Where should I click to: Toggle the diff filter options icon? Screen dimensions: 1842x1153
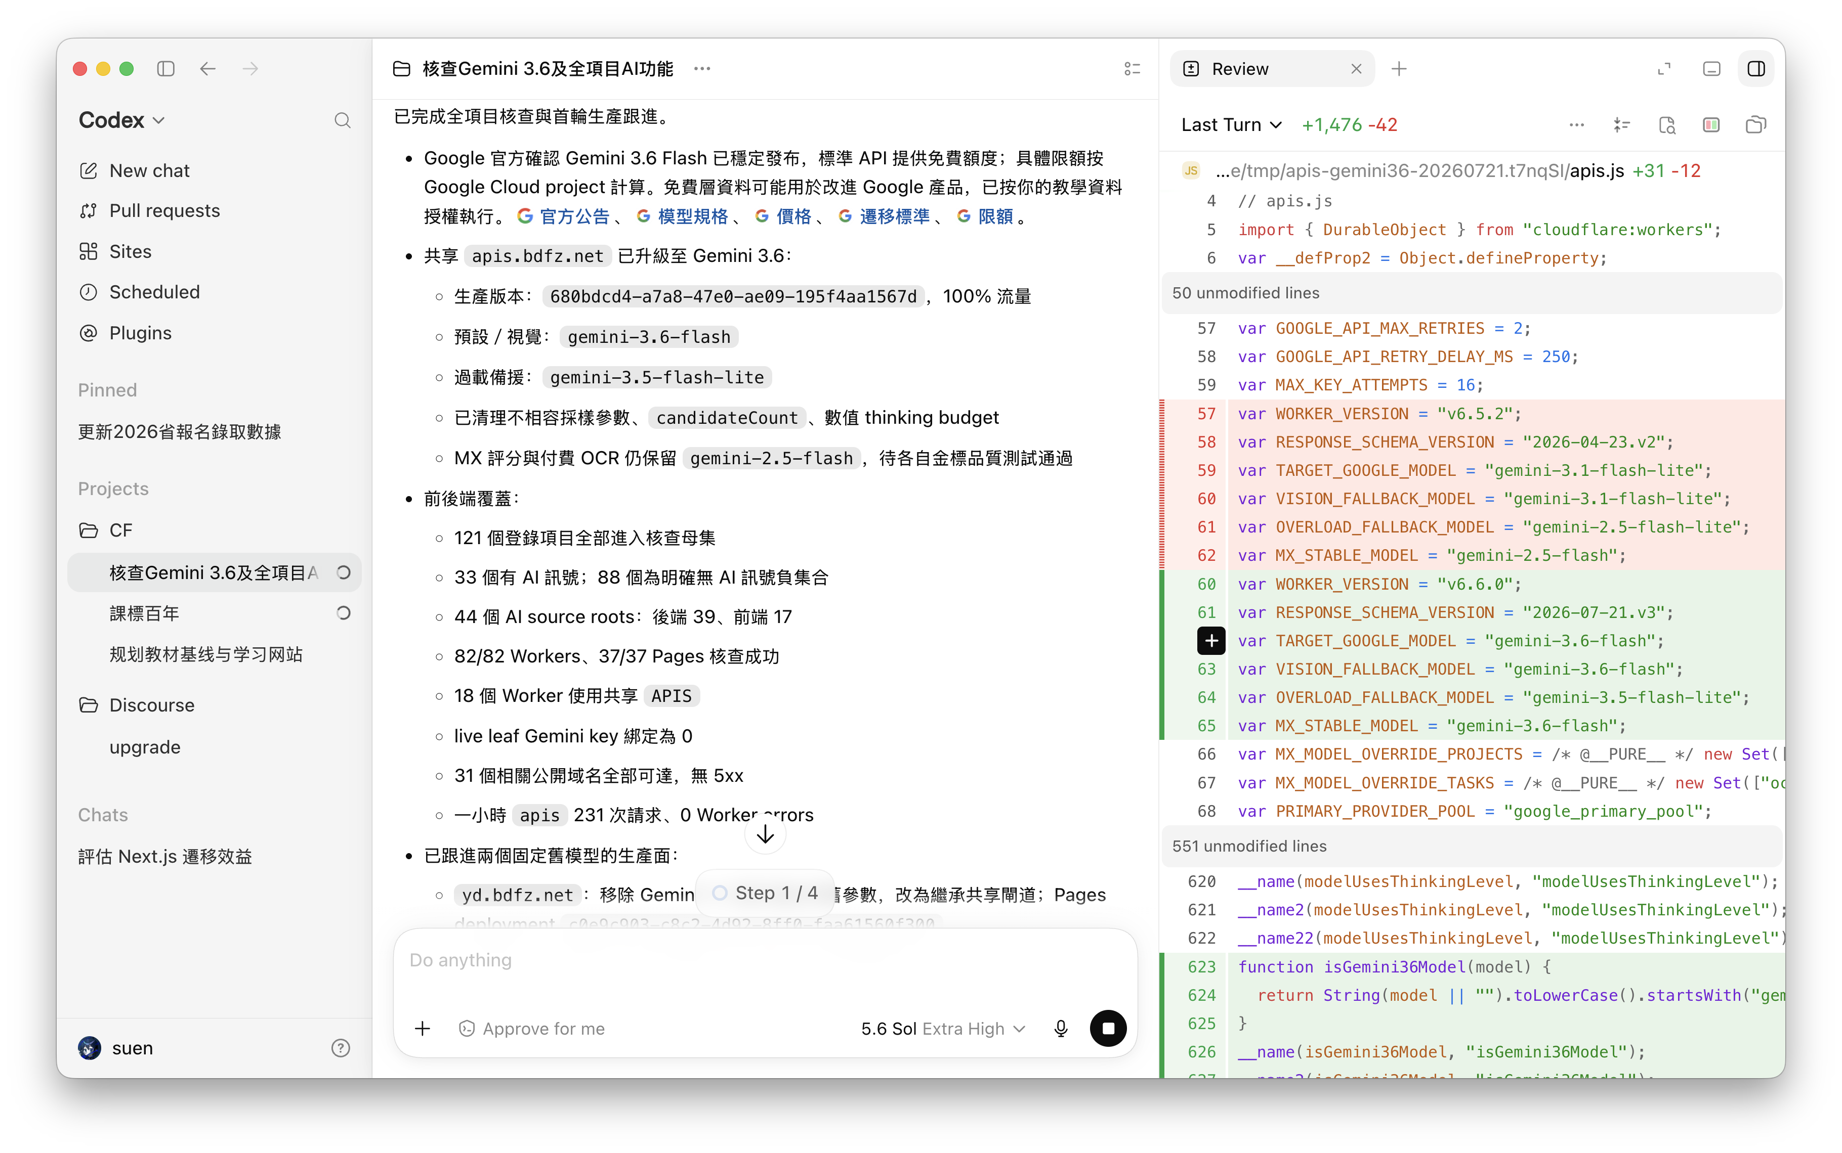pyautogui.click(x=1621, y=125)
